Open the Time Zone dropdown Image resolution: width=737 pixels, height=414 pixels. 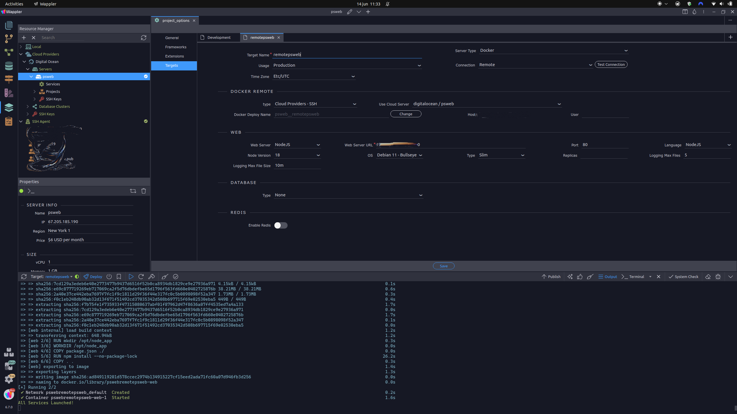(314, 76)
